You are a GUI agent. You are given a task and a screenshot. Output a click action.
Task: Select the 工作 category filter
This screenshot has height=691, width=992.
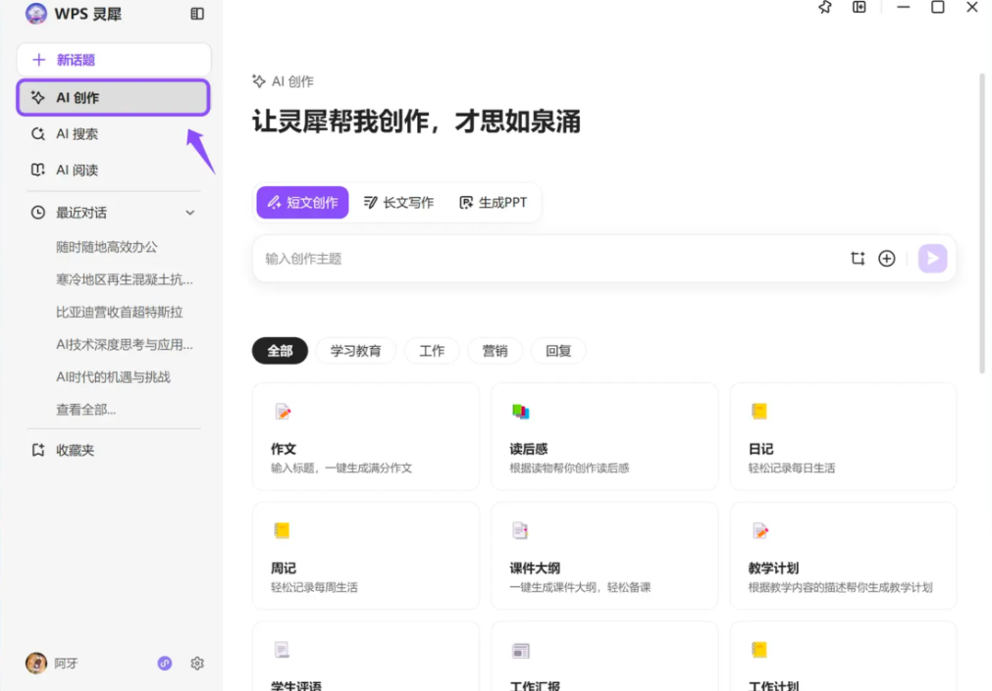click(432, 351)
